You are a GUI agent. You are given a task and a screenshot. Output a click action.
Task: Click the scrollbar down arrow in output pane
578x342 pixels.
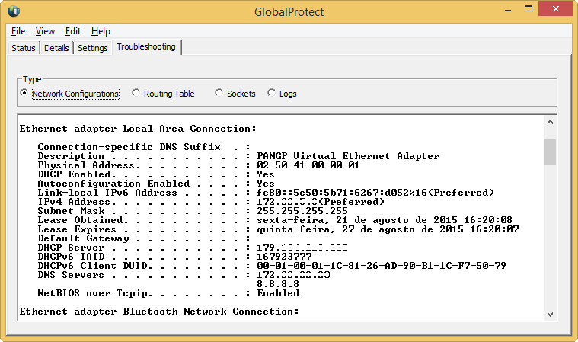pyautogui.click(x=550, y=314)
